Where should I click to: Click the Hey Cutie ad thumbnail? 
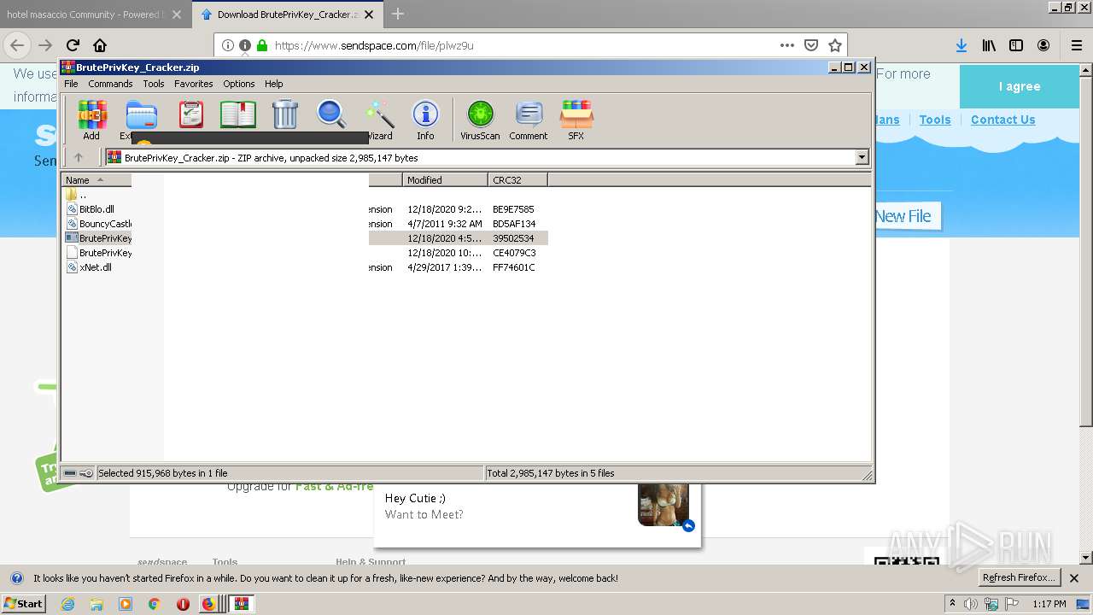coord(663,504)
